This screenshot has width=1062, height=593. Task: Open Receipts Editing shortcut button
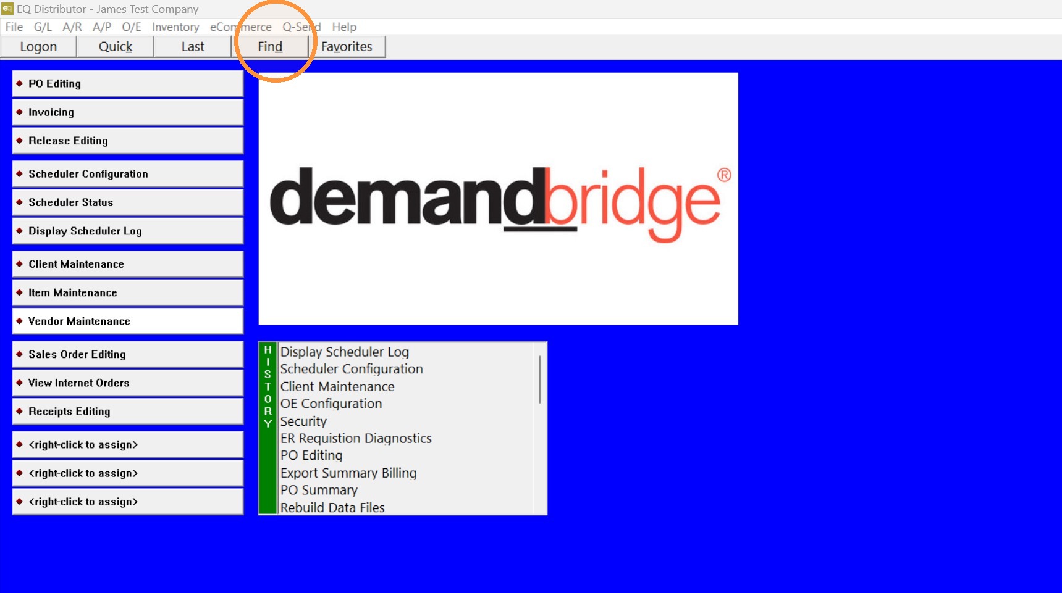pyautogui.click(x=128, y=411)
